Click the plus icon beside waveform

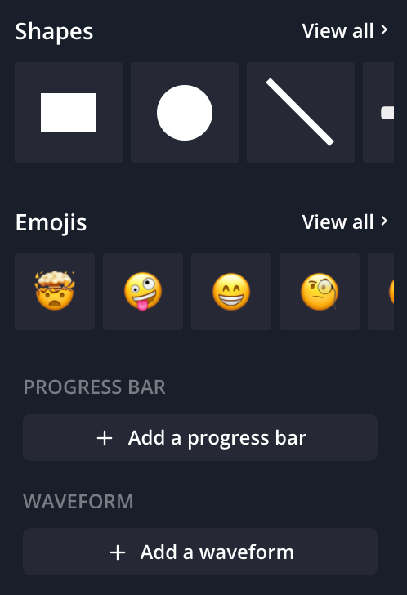coord(118,552)
